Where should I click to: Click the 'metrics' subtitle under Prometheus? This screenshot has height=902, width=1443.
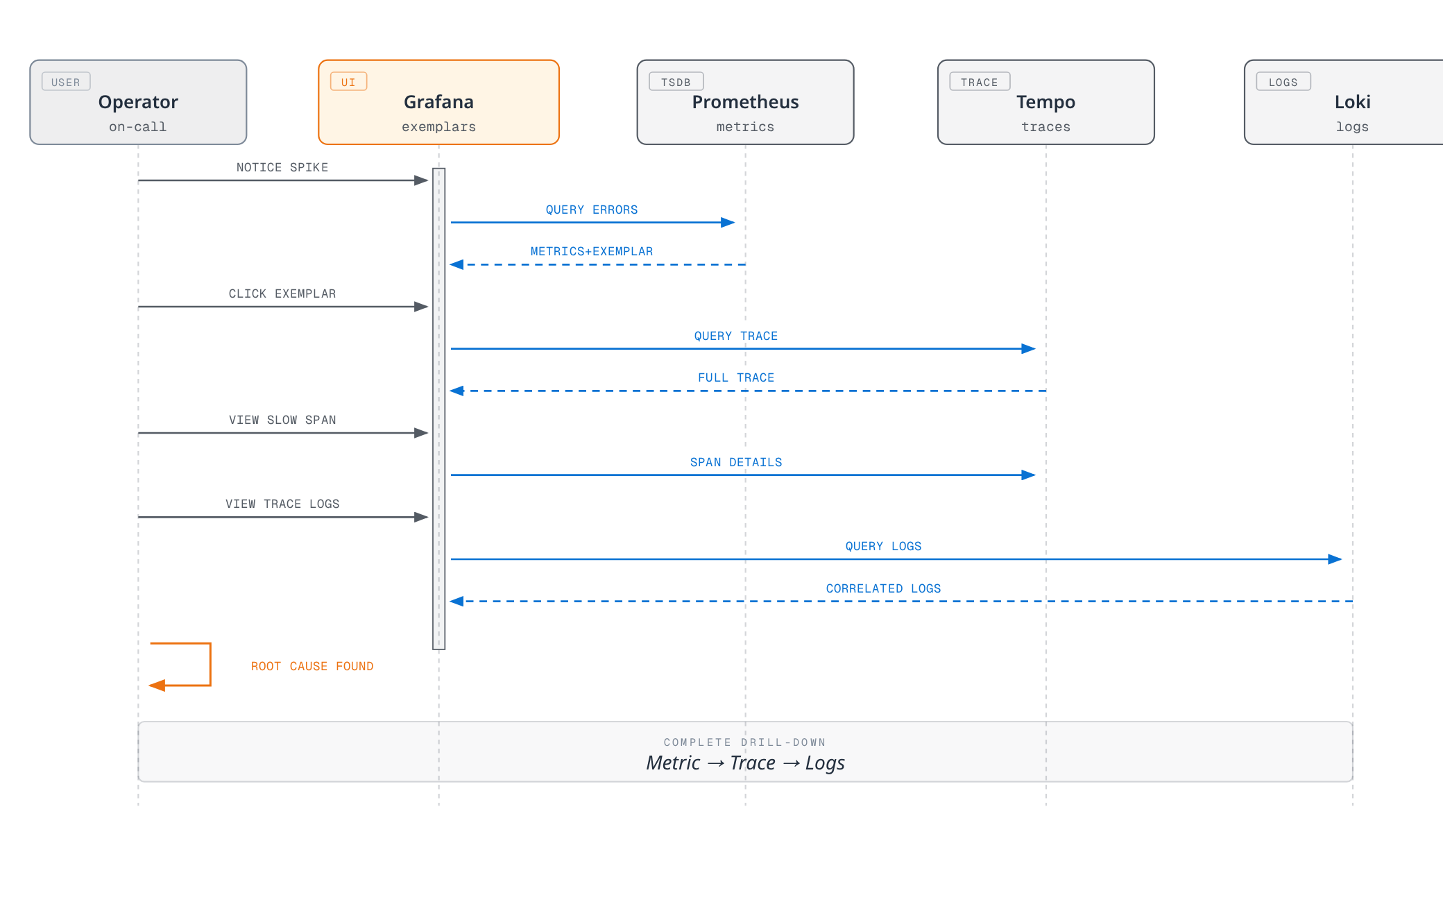coord(745,127)
